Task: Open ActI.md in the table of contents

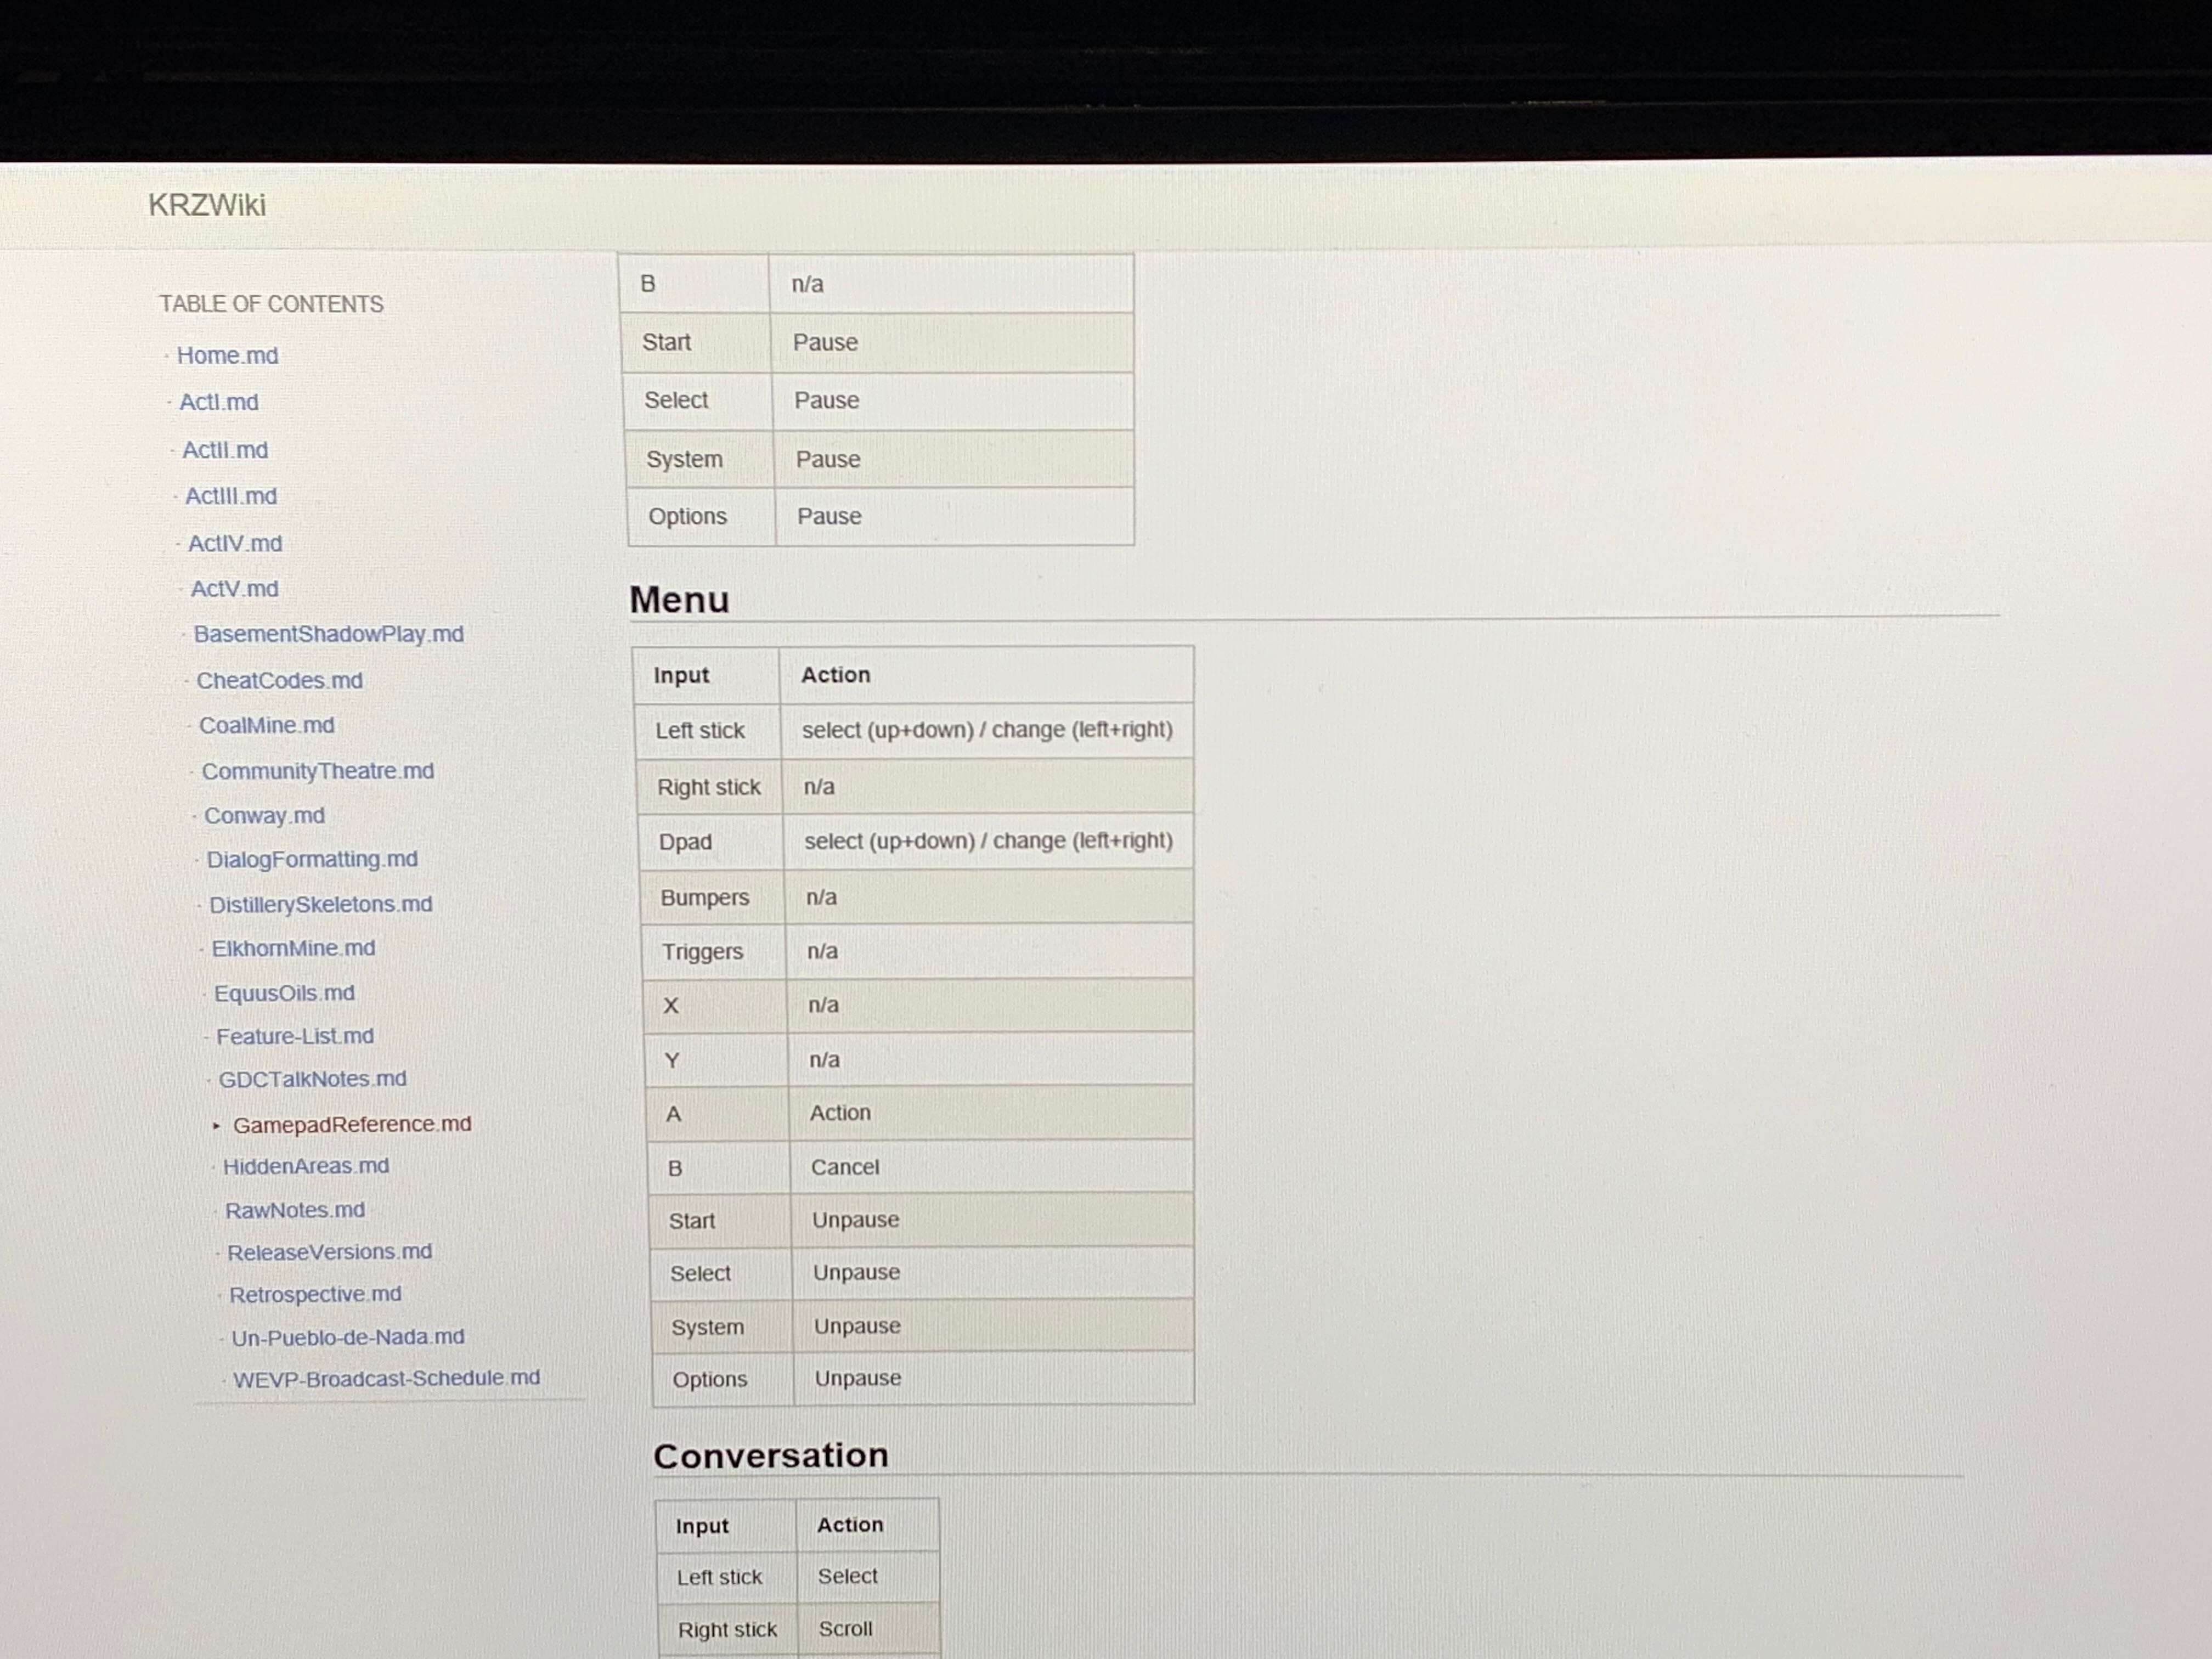Action: click(218, 402)
